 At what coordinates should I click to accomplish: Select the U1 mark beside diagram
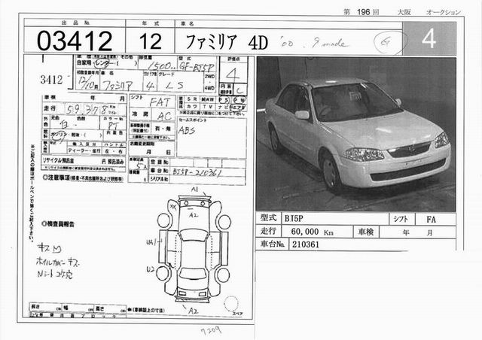[x=150, y=242]
